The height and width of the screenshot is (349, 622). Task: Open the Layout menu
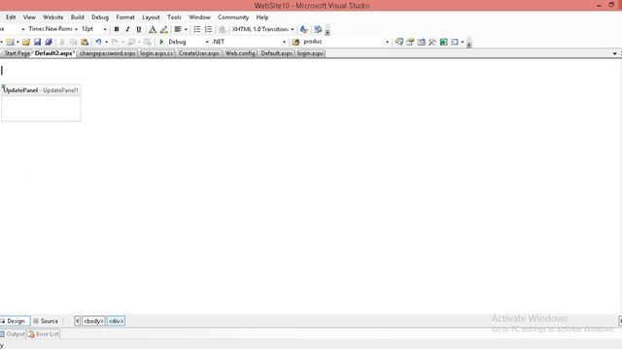click(x=152, y=17)
